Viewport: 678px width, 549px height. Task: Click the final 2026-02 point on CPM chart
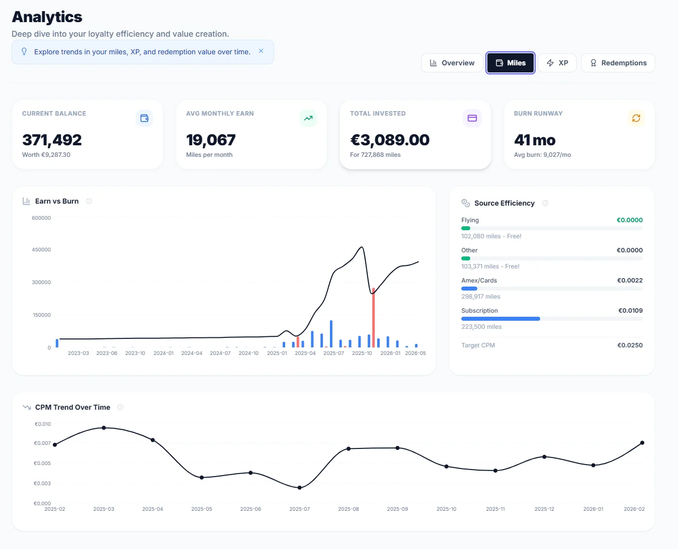(642, 442)
